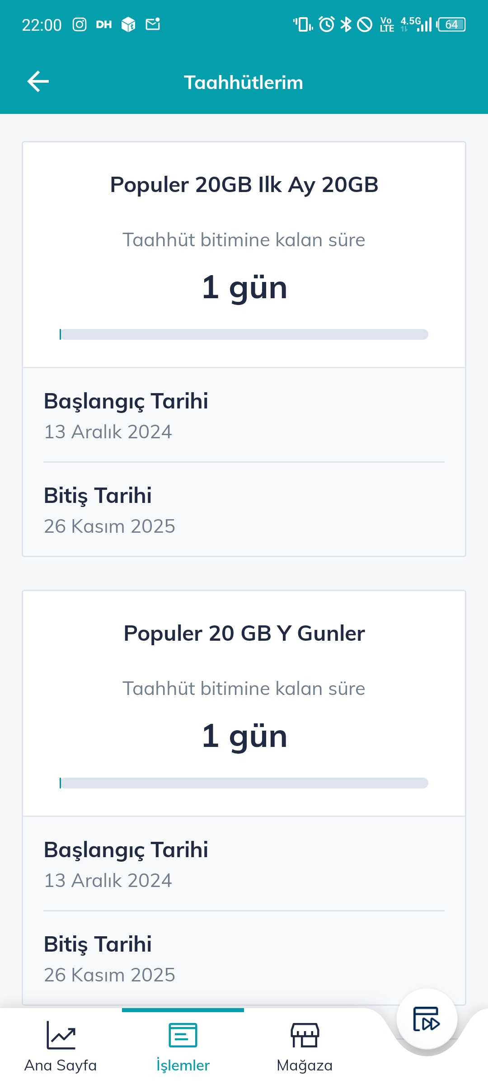Tap the İşlemler list icon
The width and height of the screenshot is (488, 1084).
click(183, 1035)
